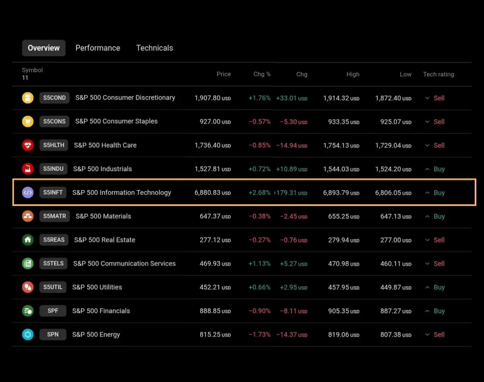Sort by the Tech rating header

click(438, 74)
